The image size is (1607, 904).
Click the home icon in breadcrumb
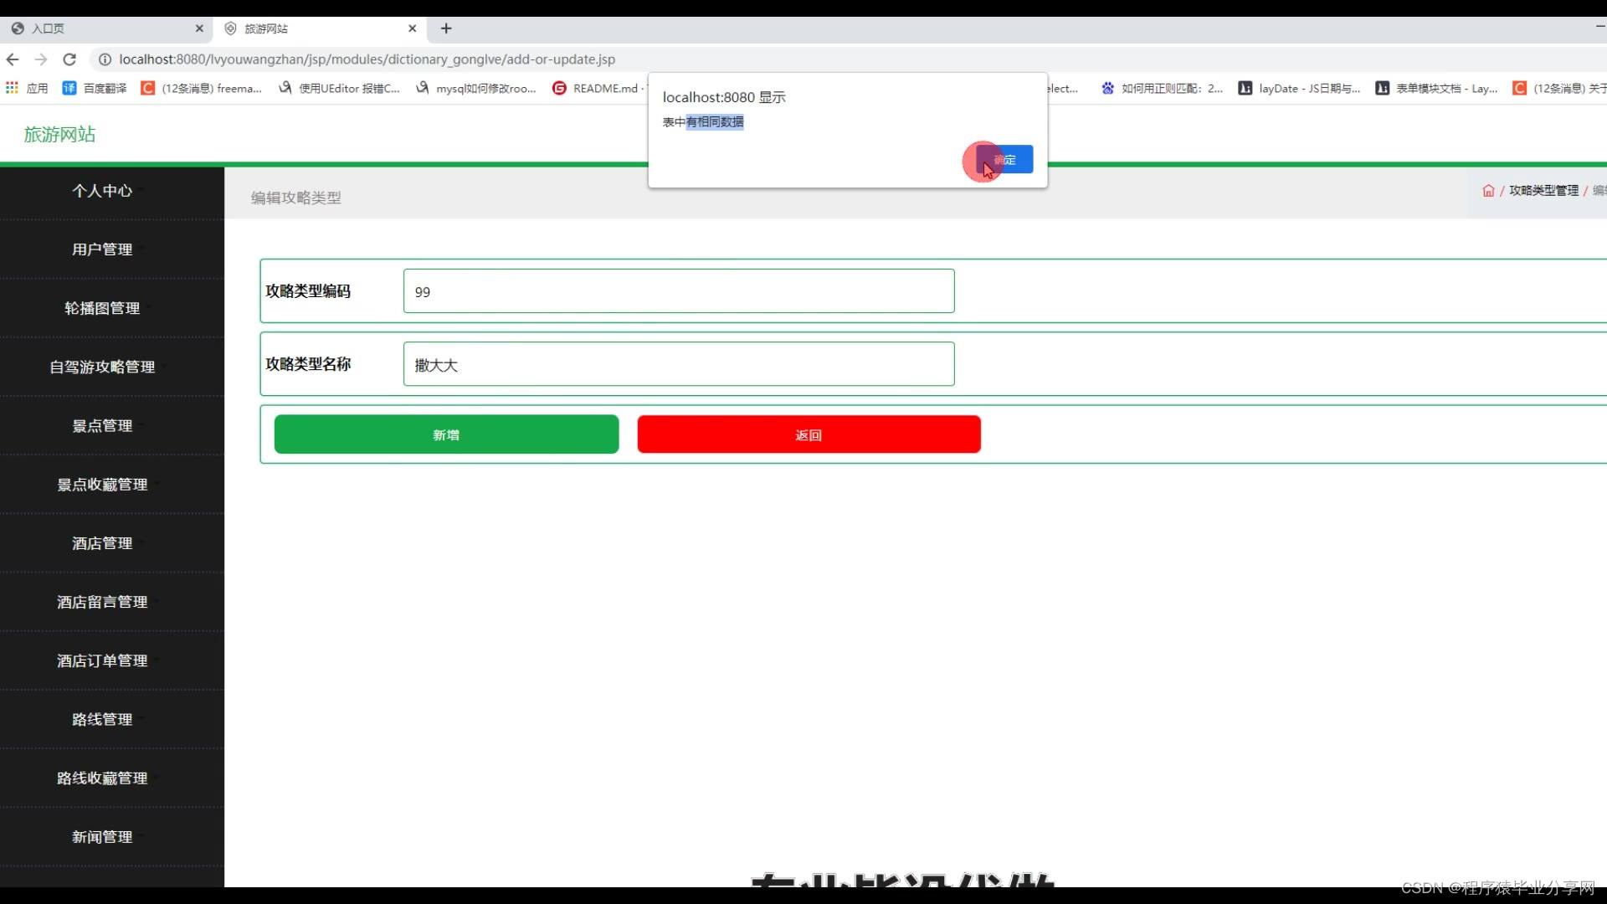pos(1488,191)
